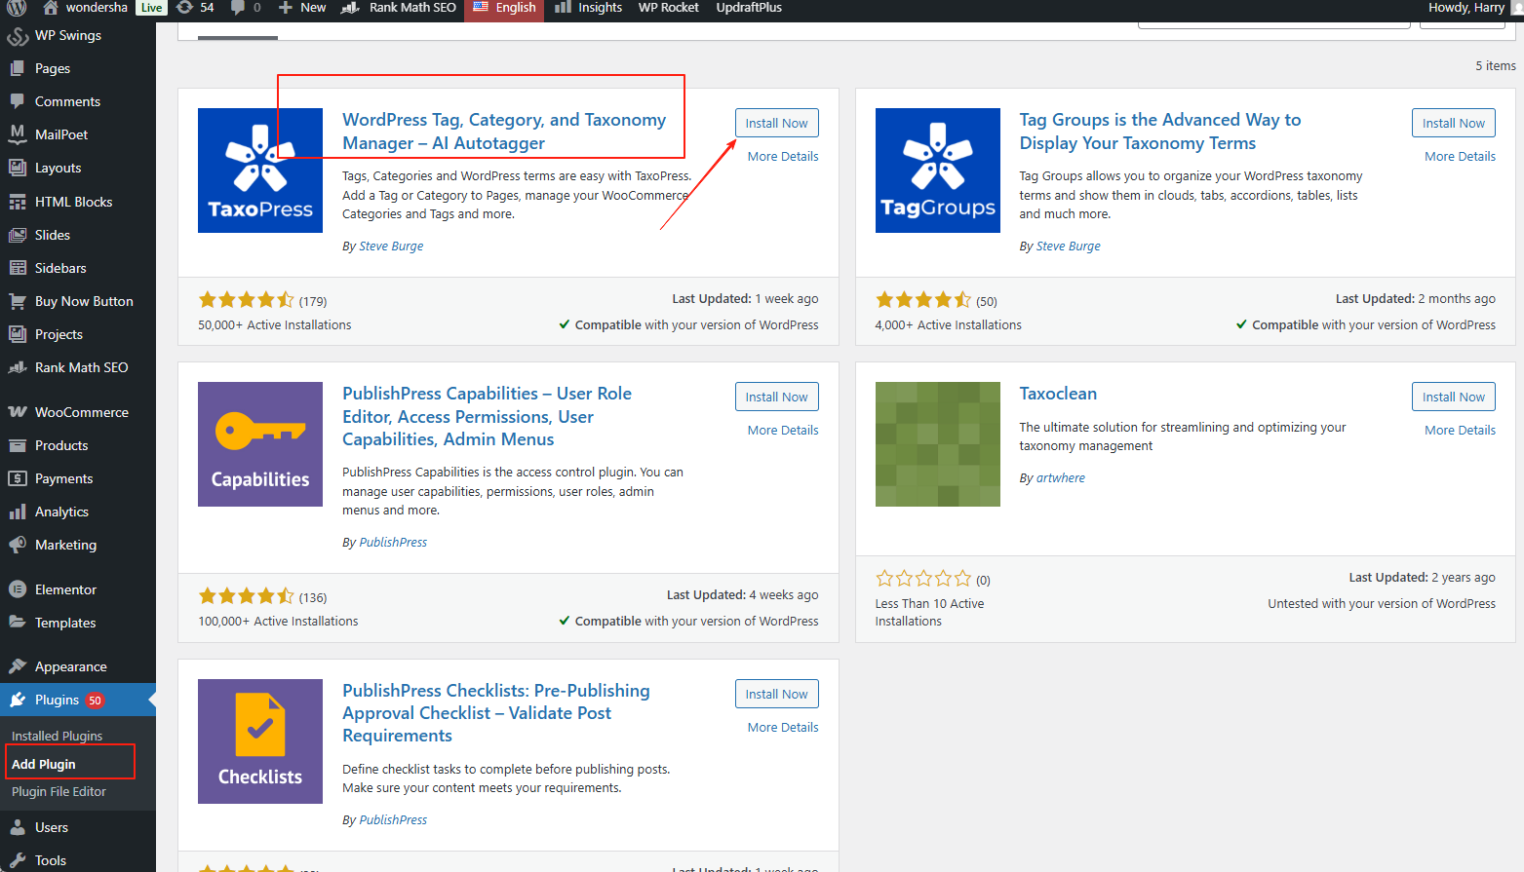Screen dimensions: 1524x872
Task: Open Howdy, Harry account menu
Action: pos(1465,8)
